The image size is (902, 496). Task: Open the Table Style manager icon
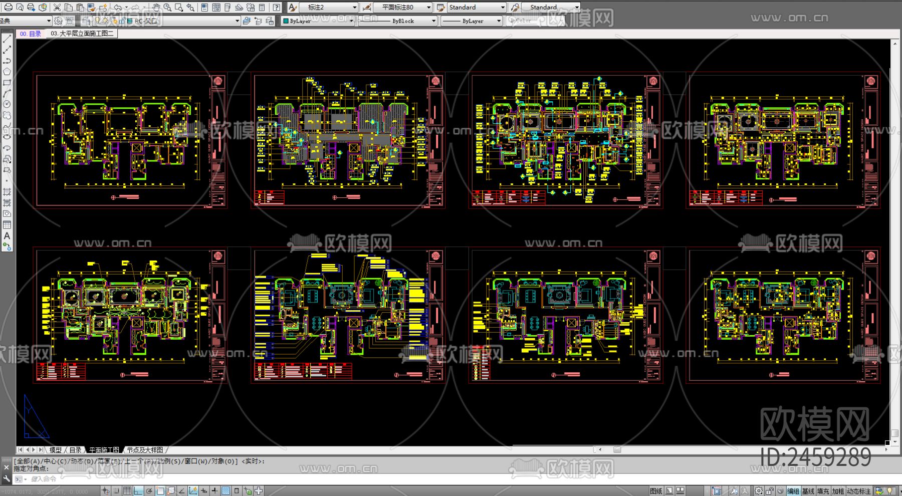click(x=441, y=8)
